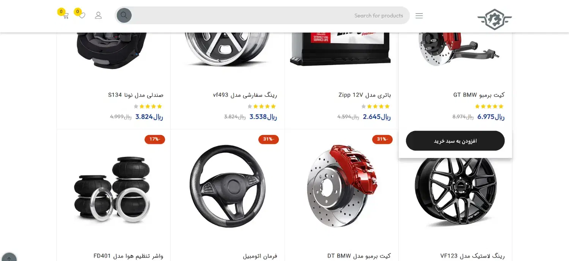Open the رینگ سفارشی مدل vf493 link
The image size is (569, 261).
point(245,95)
